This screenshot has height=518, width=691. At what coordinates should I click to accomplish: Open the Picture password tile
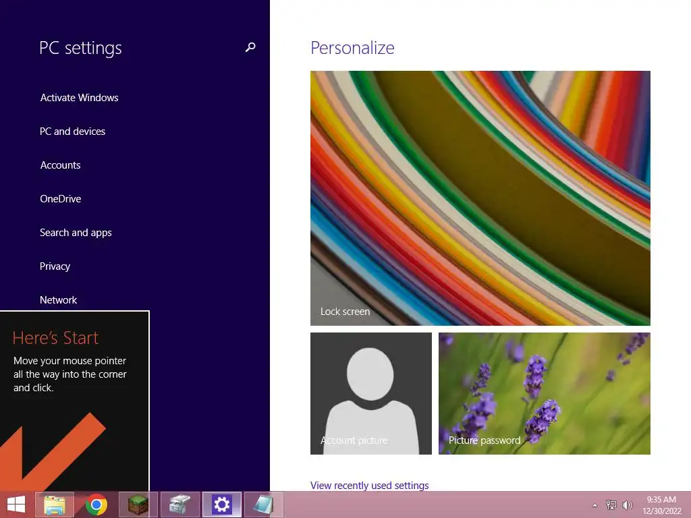pyautogui.click(x=545, y=393)
